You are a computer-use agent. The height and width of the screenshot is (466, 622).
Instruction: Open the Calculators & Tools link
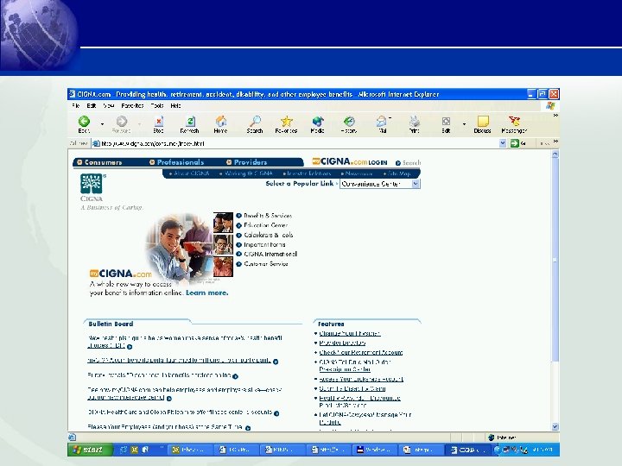click(268, 235)
